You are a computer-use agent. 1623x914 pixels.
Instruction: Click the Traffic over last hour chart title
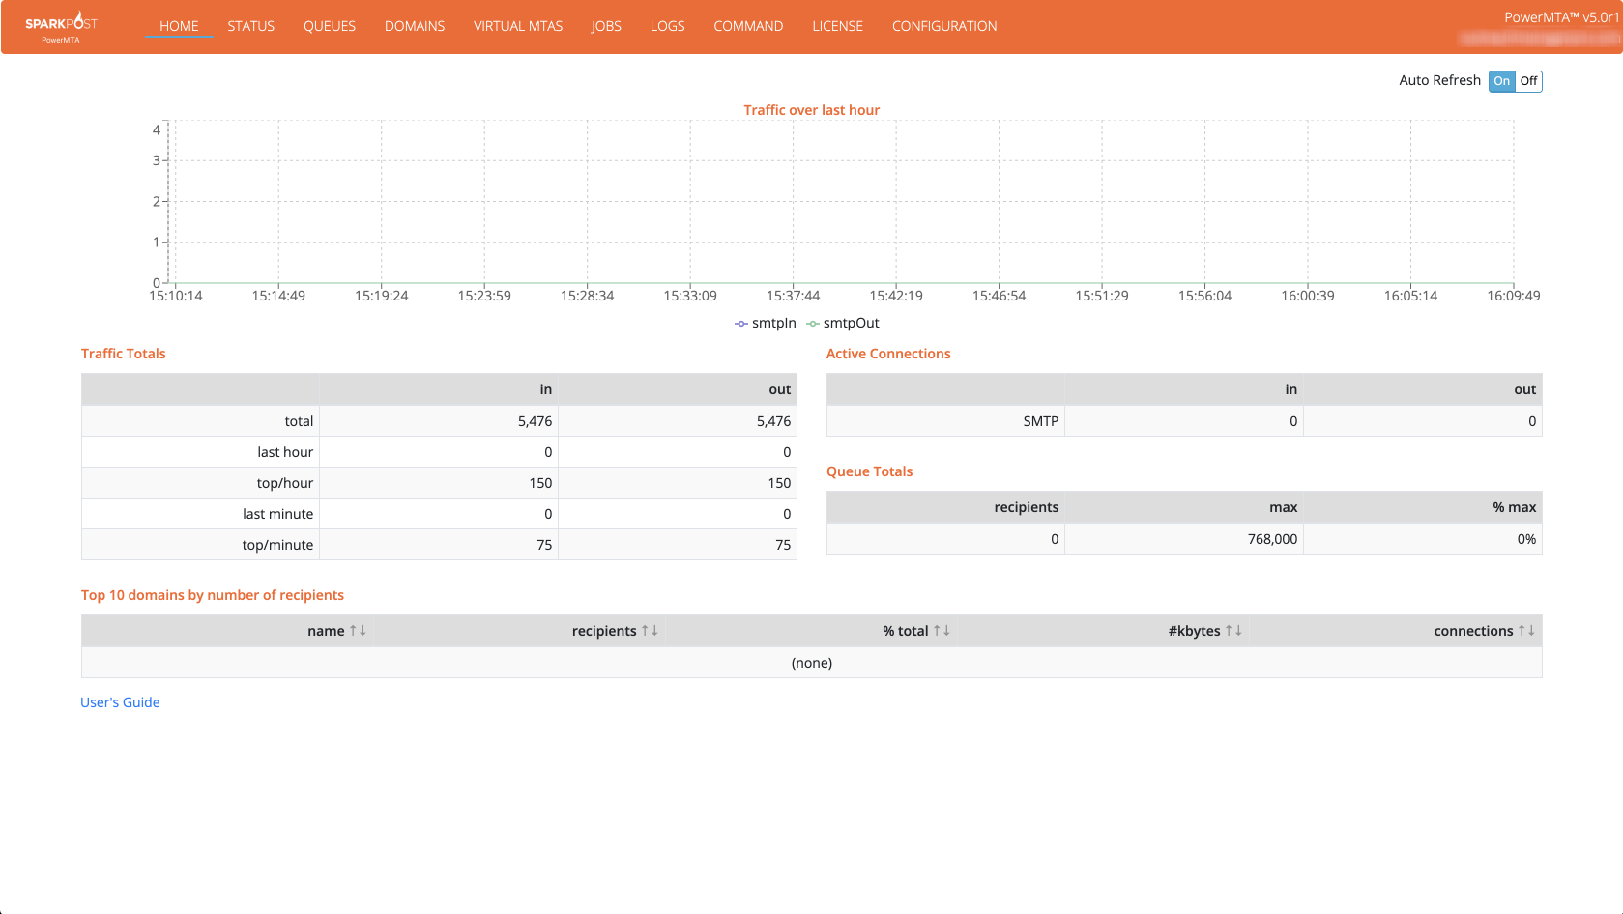coord(812,110)
